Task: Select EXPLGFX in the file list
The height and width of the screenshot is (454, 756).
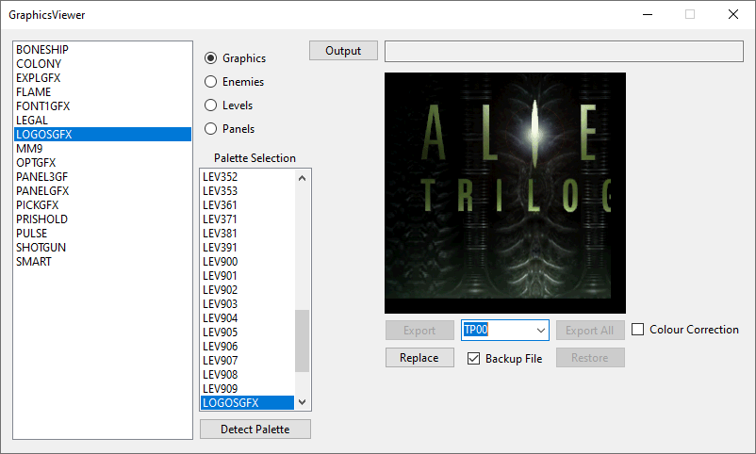Action: click(102, 78)
